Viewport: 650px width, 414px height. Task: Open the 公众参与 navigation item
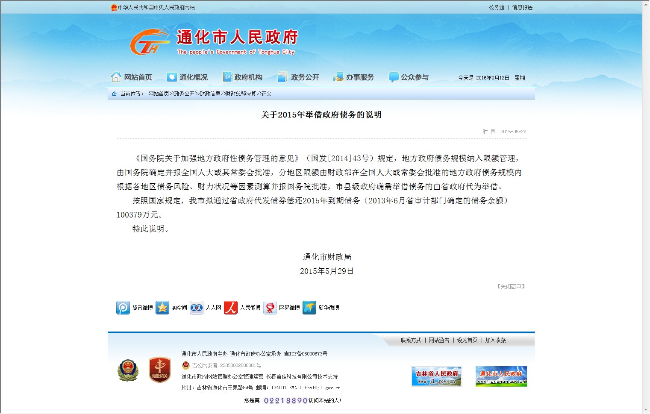[409, 77]
